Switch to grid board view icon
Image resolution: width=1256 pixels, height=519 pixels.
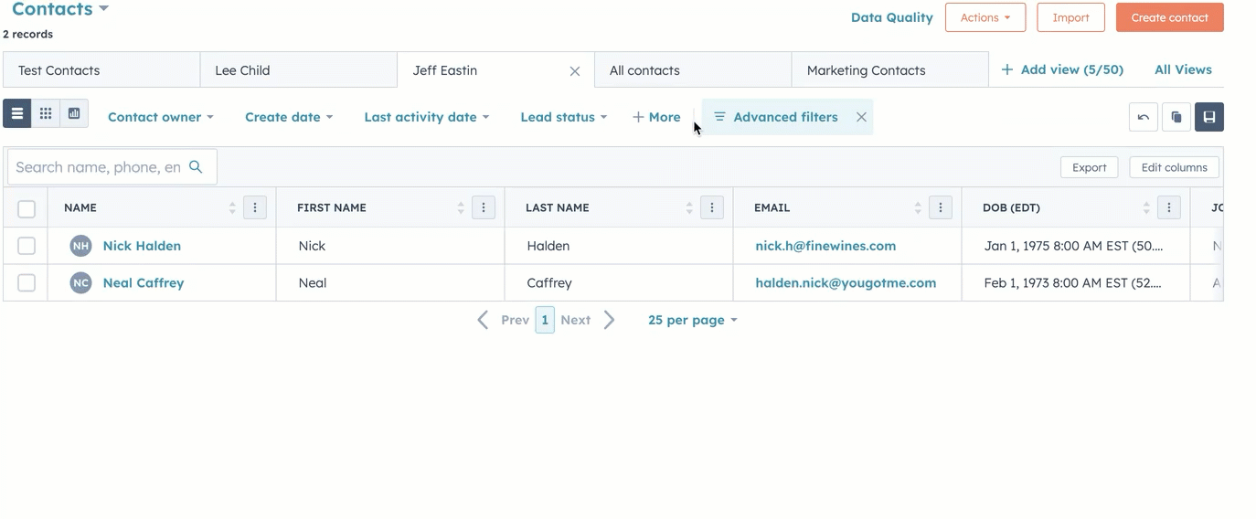(x=46, y=114)
